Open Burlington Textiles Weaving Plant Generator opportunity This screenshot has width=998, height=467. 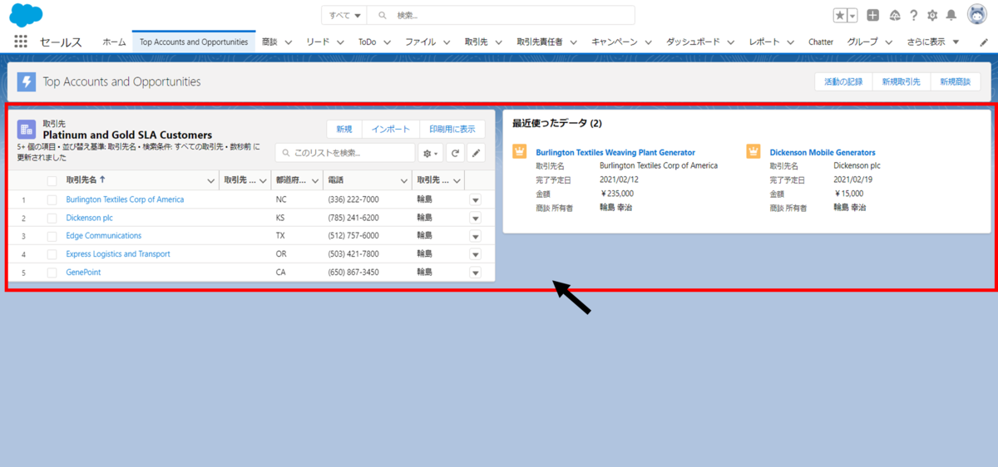615,152
